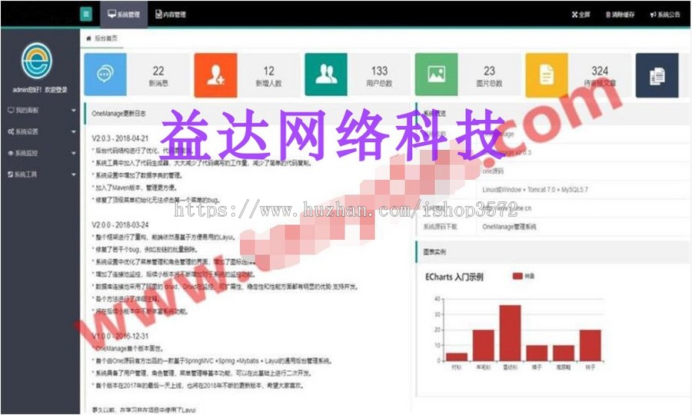Click the teal users-group tile
The image size is (692, 415).
click(x=326, y=74)
